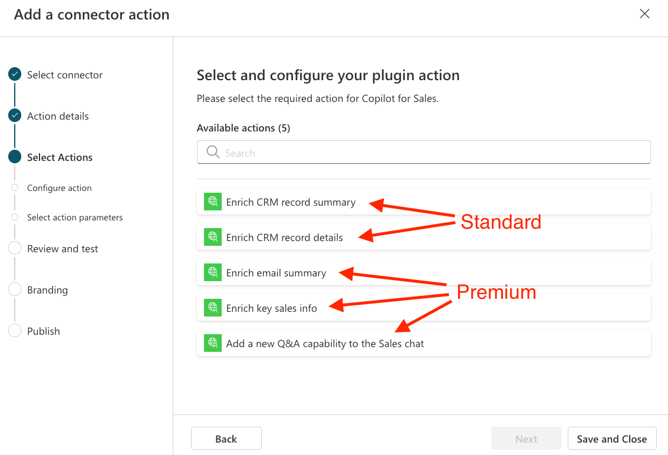Screen dimensions: 668x455
Task: Choose the Enrich key sales info action
Action: pyautogui.click(x=423, y=308)
